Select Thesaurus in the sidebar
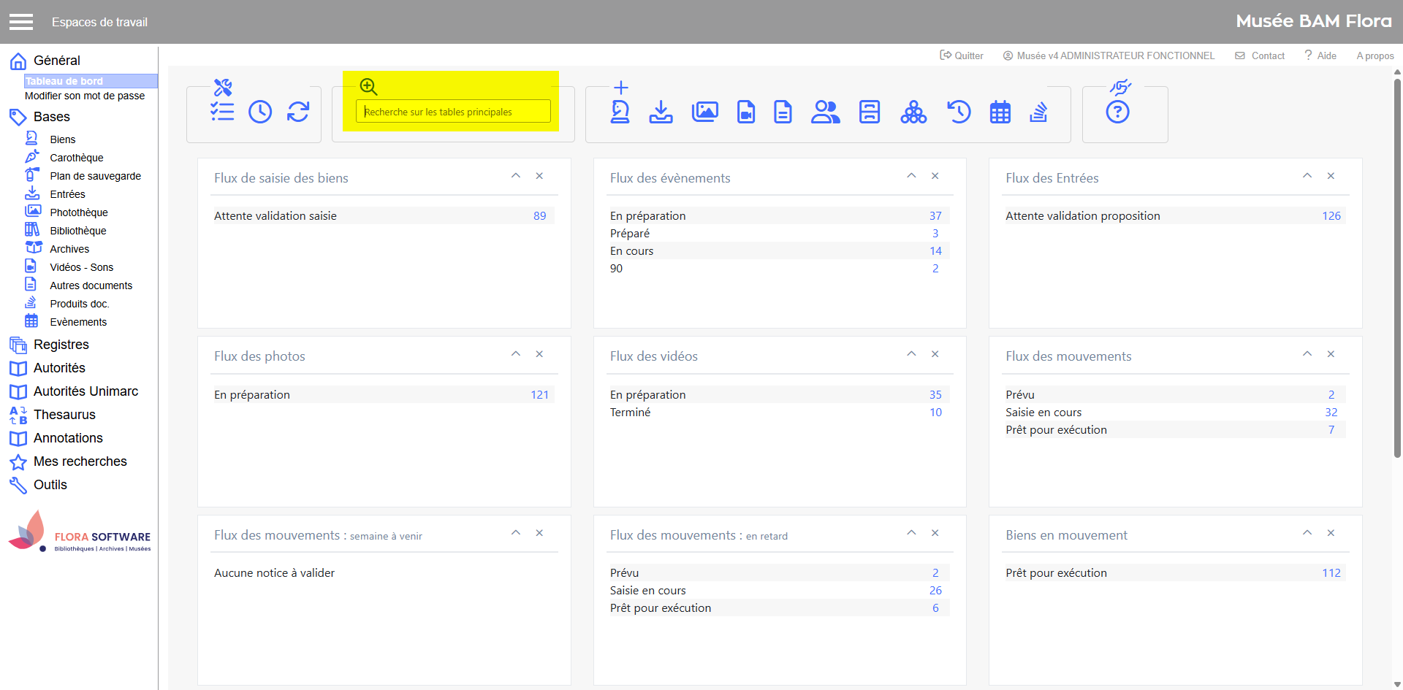 pyautogui.click(x=64, y=415)
